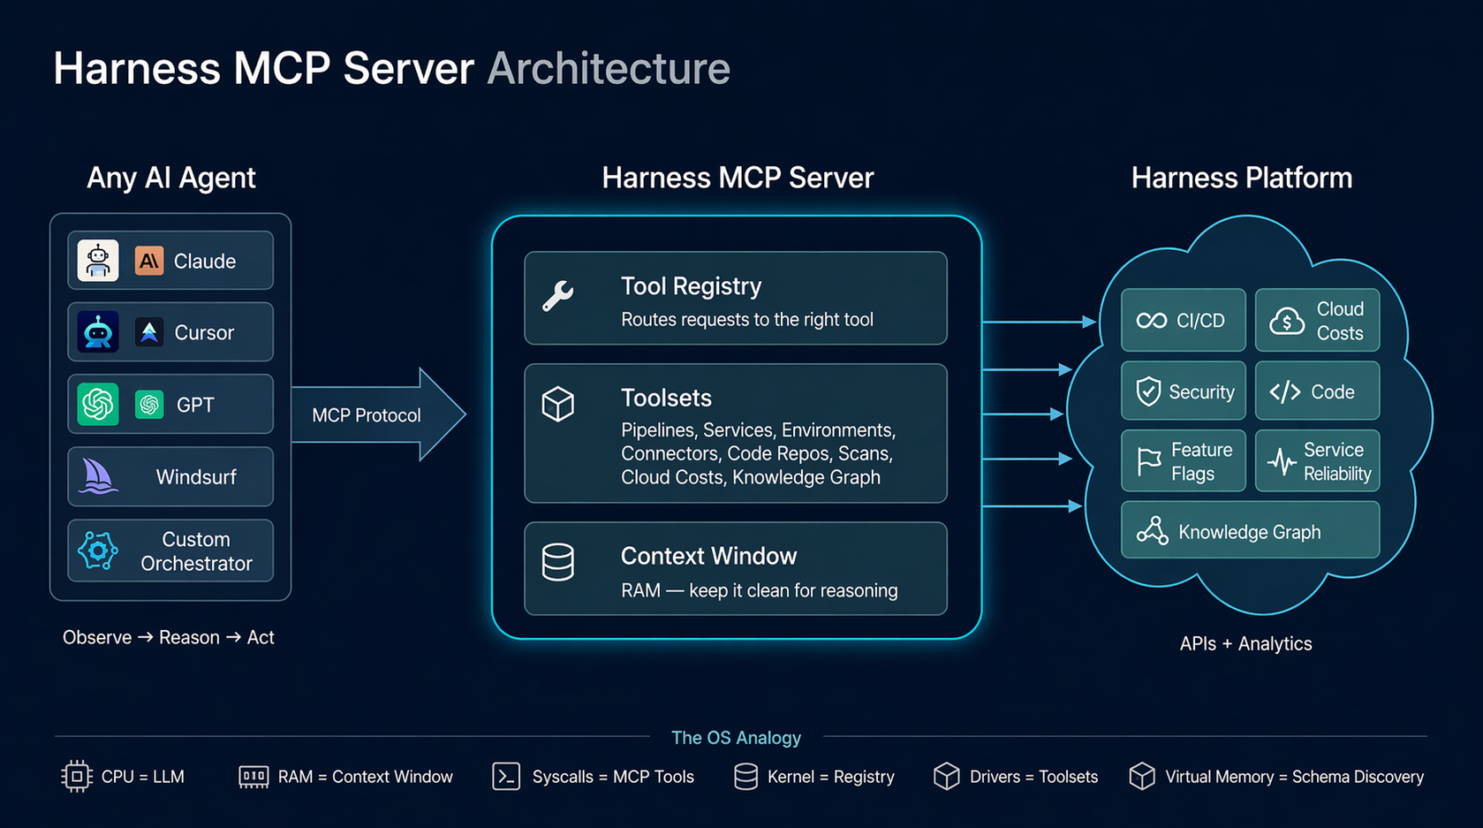
Task: Click the shield check icon for Security
Action: (x=1148, y=391)
